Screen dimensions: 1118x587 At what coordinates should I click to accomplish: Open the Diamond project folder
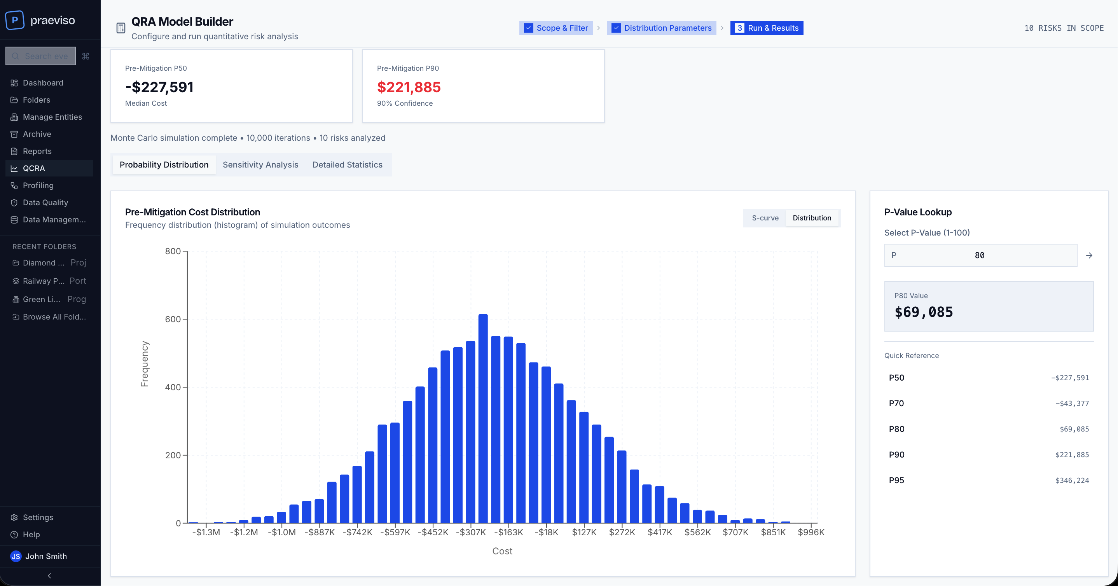pyautogui.click(x=44, y=263)
